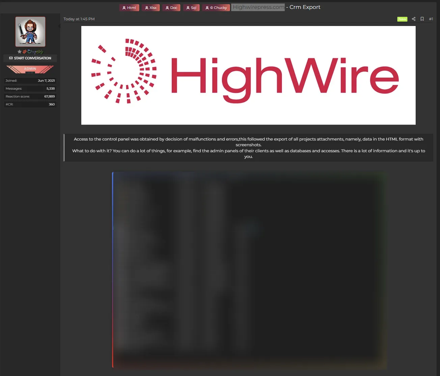Filter by the Sql tag

click(191, 8)
